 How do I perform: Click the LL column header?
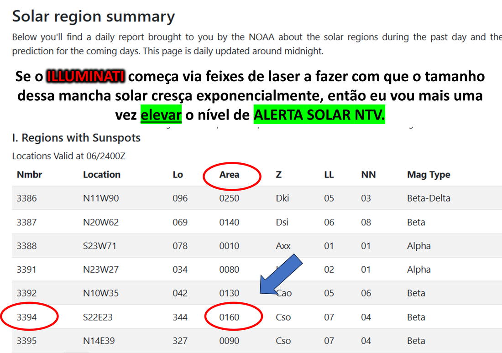coord(329,175)
